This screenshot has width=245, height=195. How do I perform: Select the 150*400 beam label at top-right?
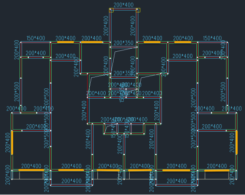click(213, 38)
